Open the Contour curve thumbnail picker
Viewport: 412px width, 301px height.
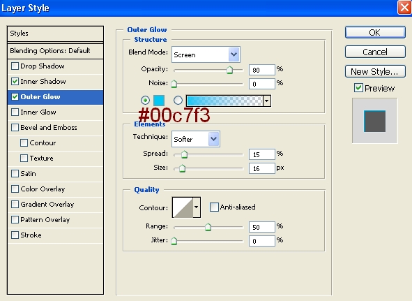[183, 207]
